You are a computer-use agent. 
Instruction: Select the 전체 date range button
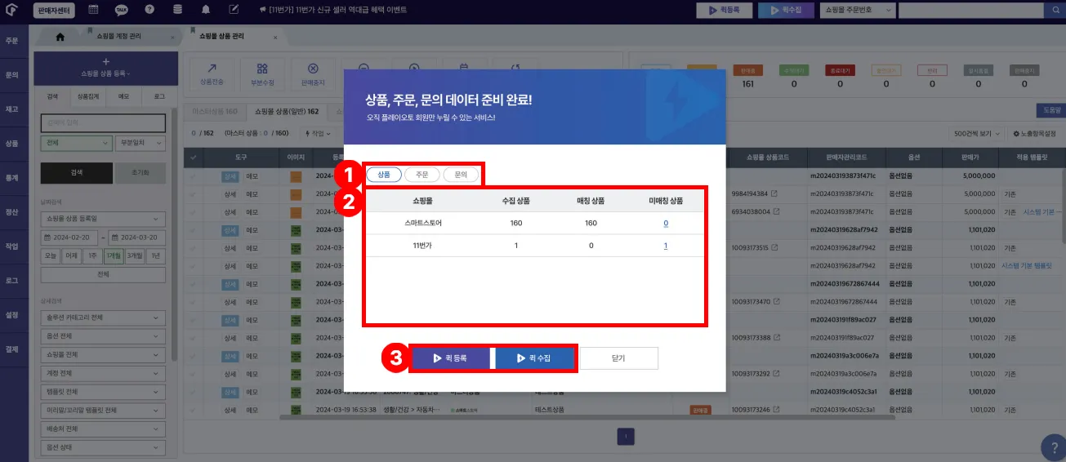point(104,274)
